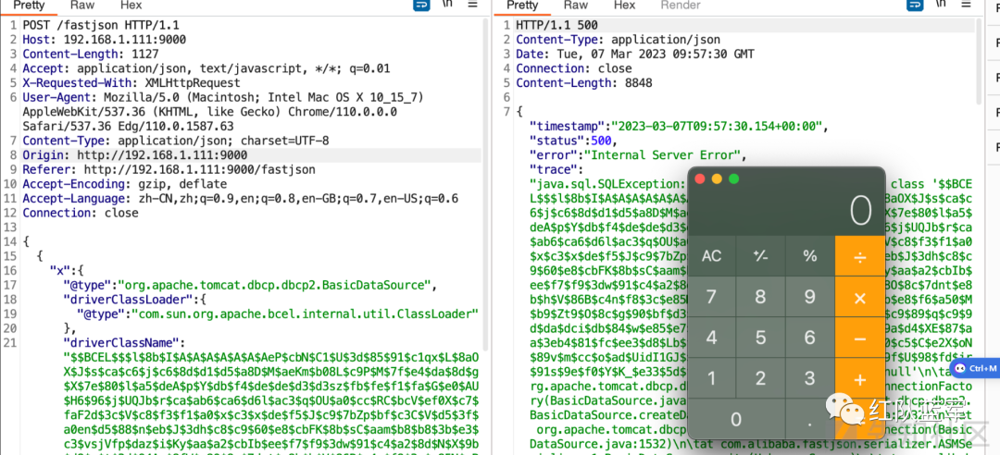The image size is (1000, 455).
Task: Minimize Calculator using yellow button
Action: (717, 179)
